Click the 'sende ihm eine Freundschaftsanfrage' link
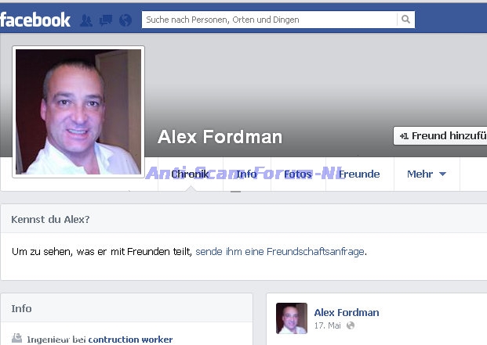The image size is (487, 345). coord(279,251)
